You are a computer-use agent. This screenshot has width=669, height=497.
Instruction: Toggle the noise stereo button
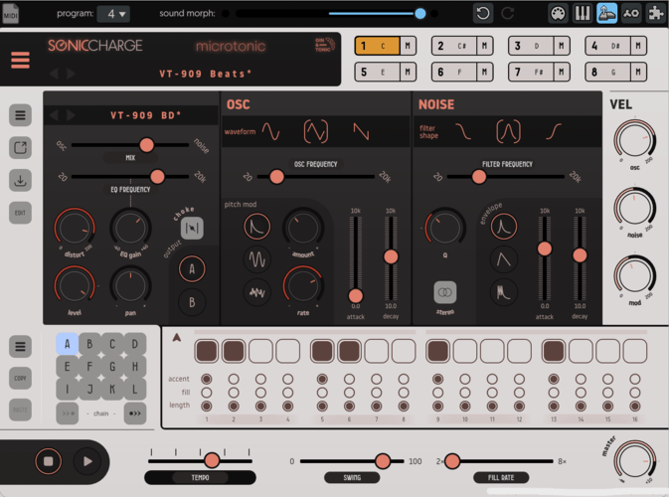click(445, 292)
